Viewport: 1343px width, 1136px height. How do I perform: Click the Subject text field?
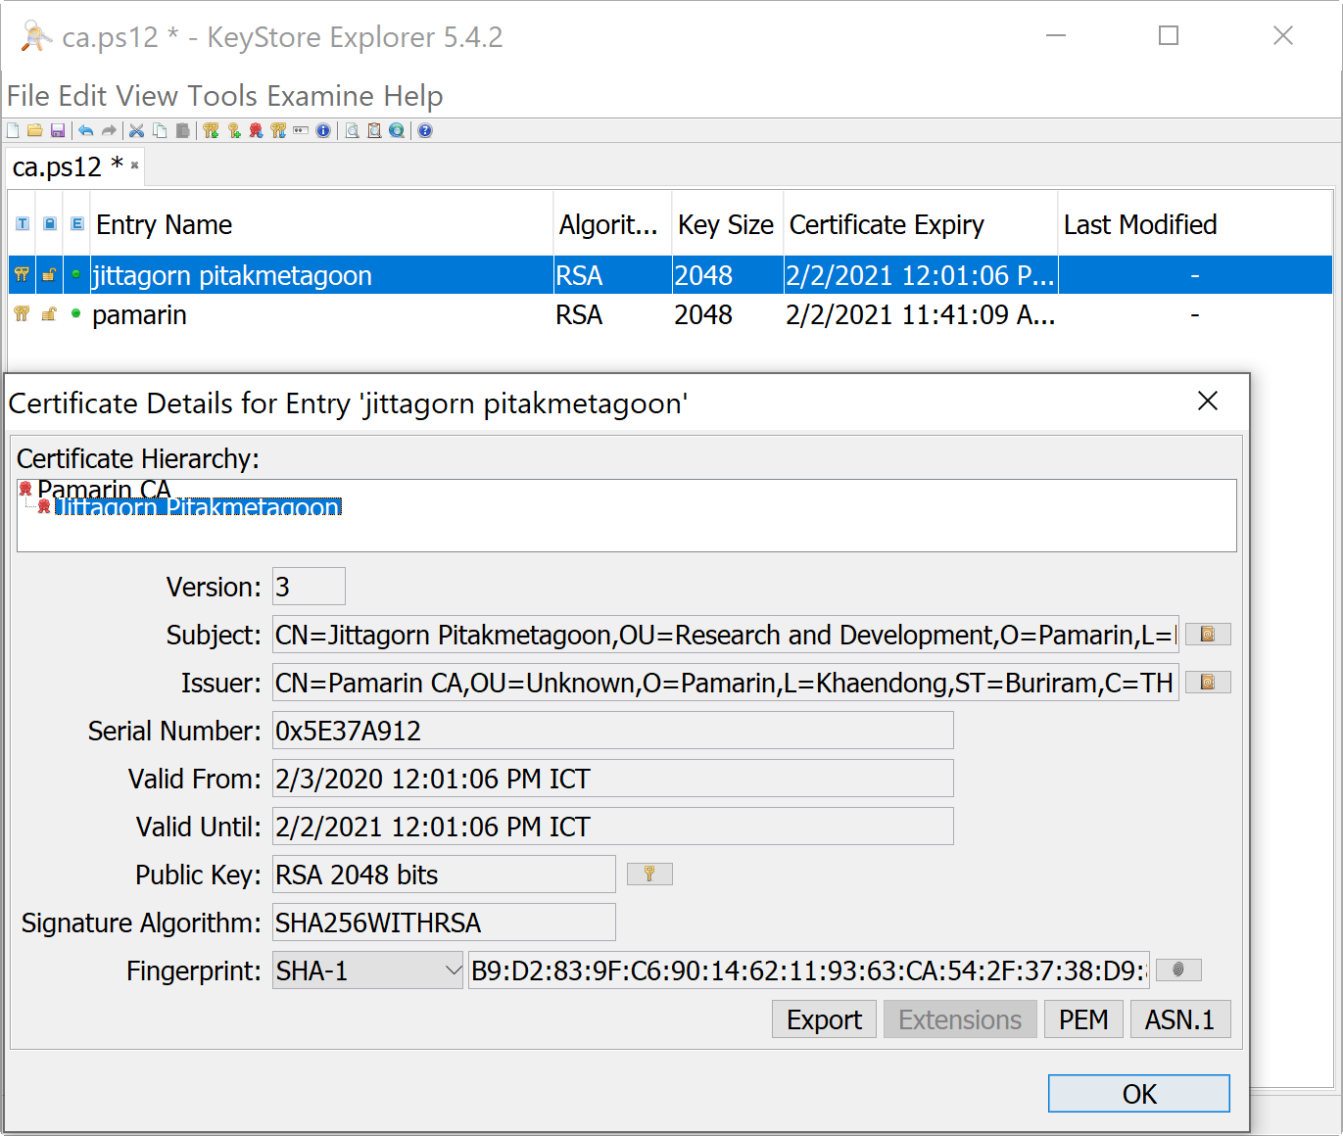(726, 635)
